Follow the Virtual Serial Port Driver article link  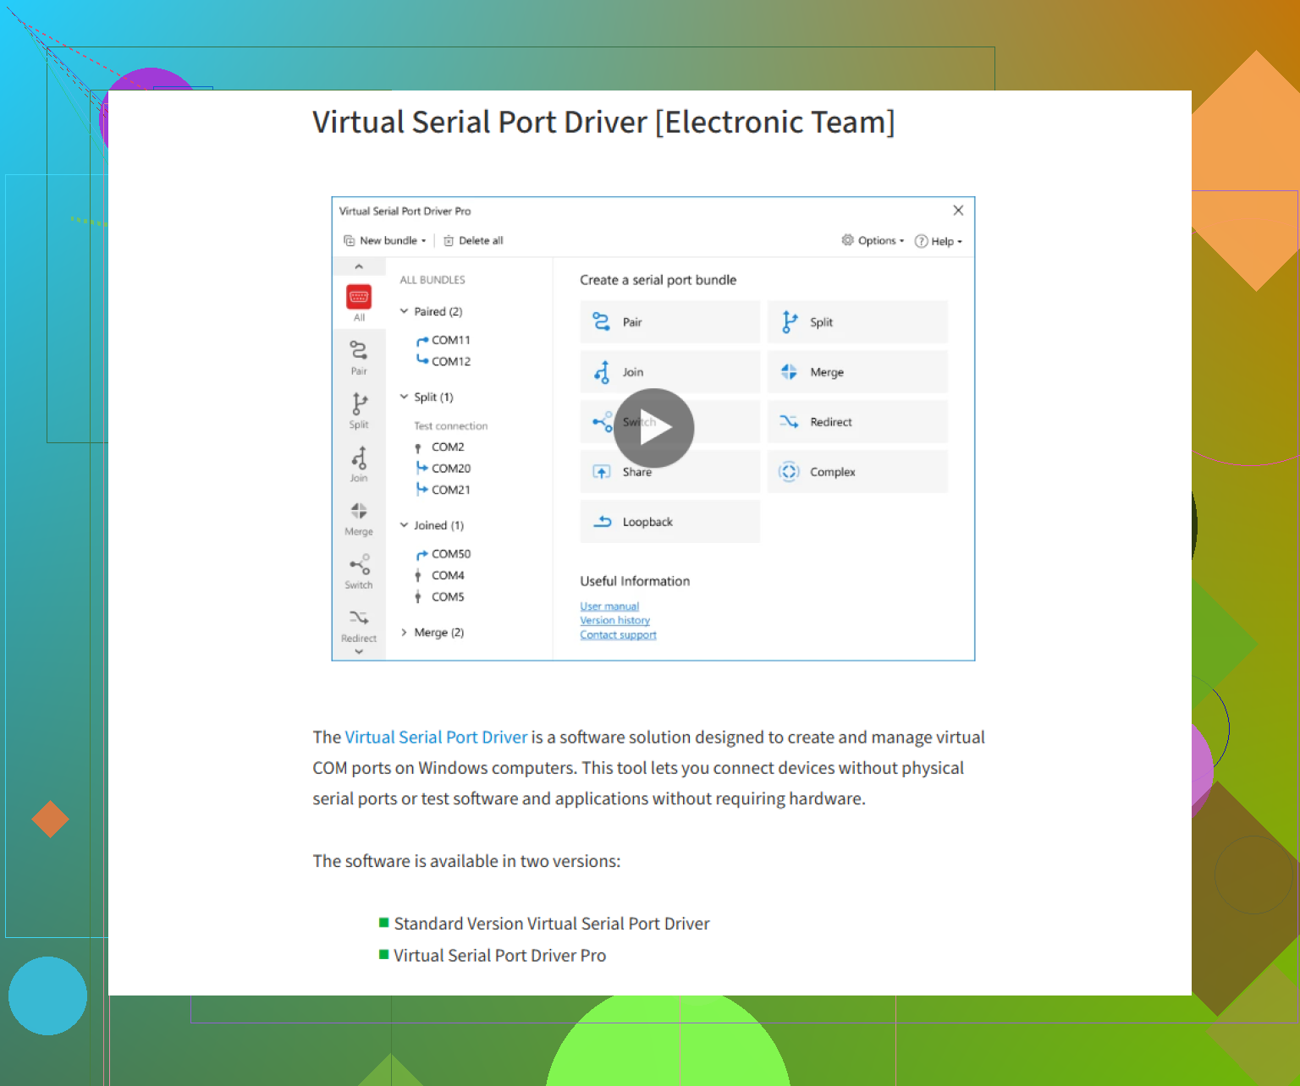pos(436,738)
